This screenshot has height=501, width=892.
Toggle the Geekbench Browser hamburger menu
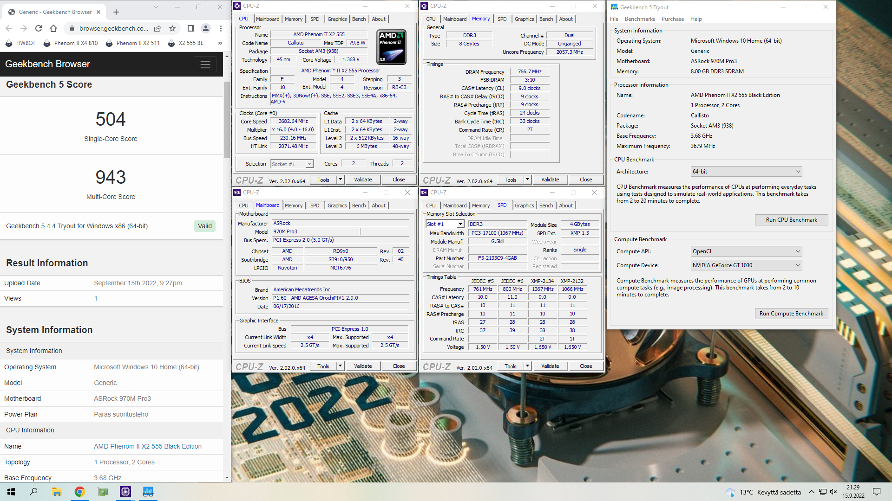click(x=205, y=64)
